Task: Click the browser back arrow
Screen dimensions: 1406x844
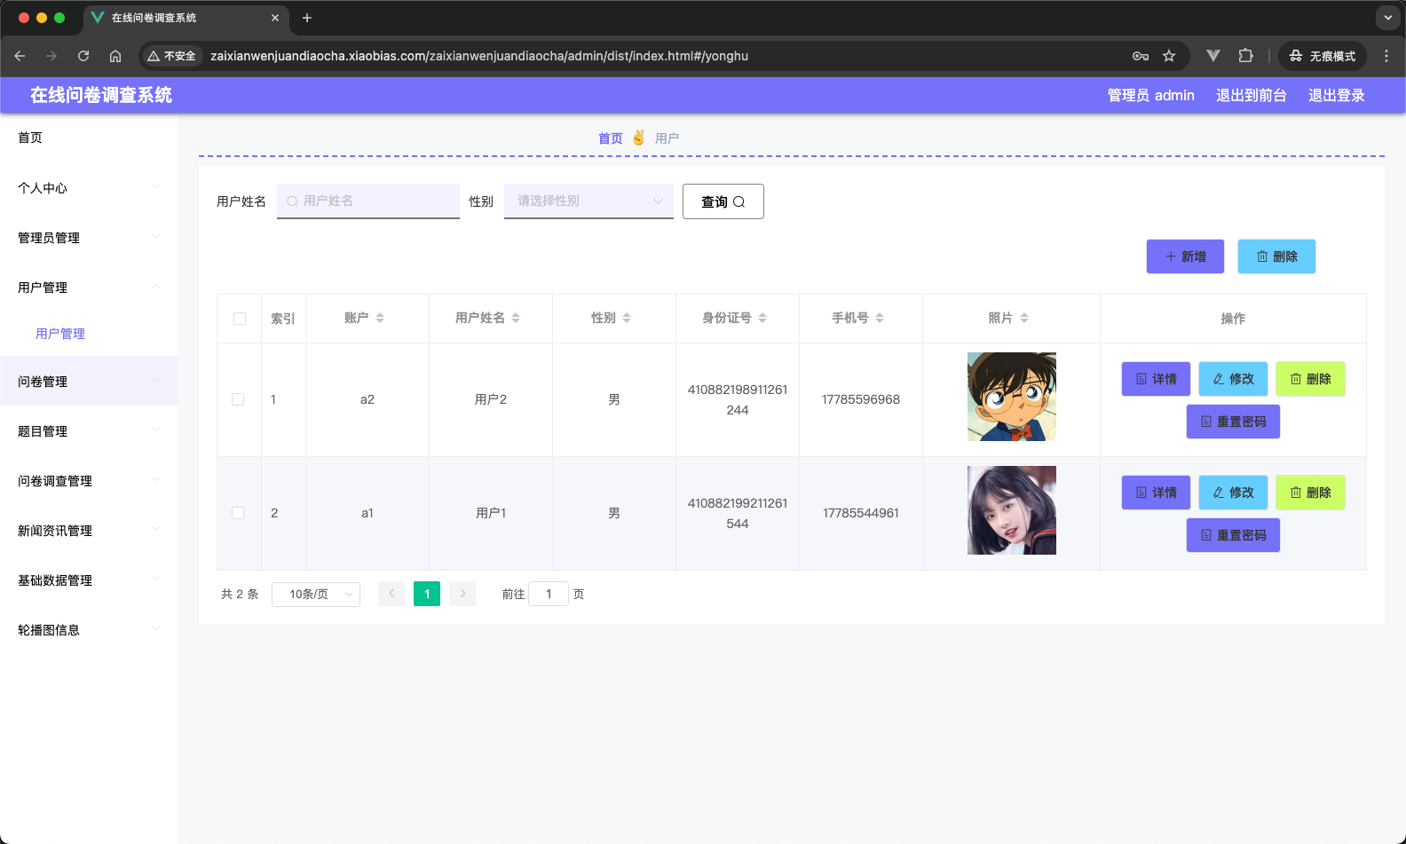Action: 20,56
